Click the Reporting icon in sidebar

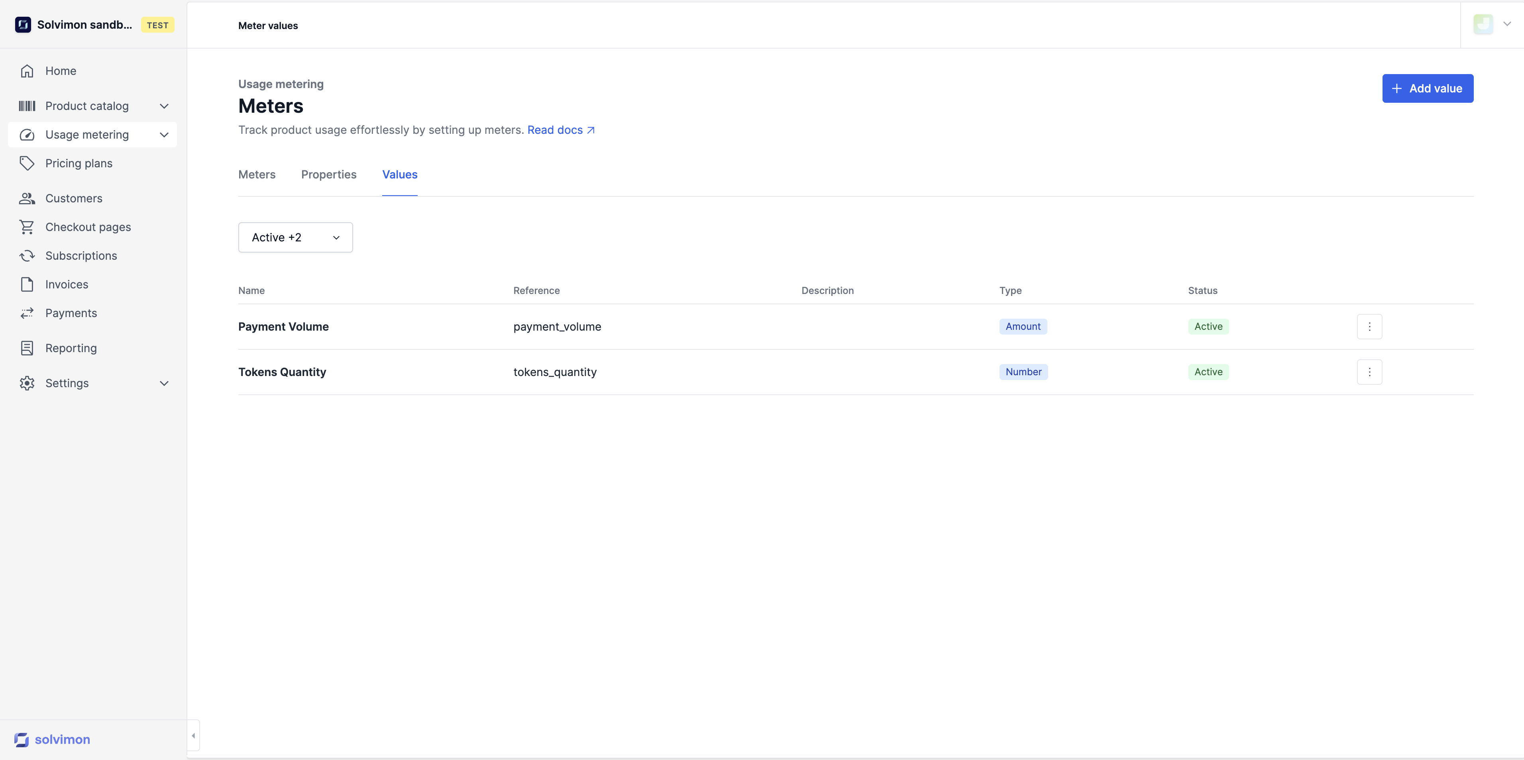point(27,349)
